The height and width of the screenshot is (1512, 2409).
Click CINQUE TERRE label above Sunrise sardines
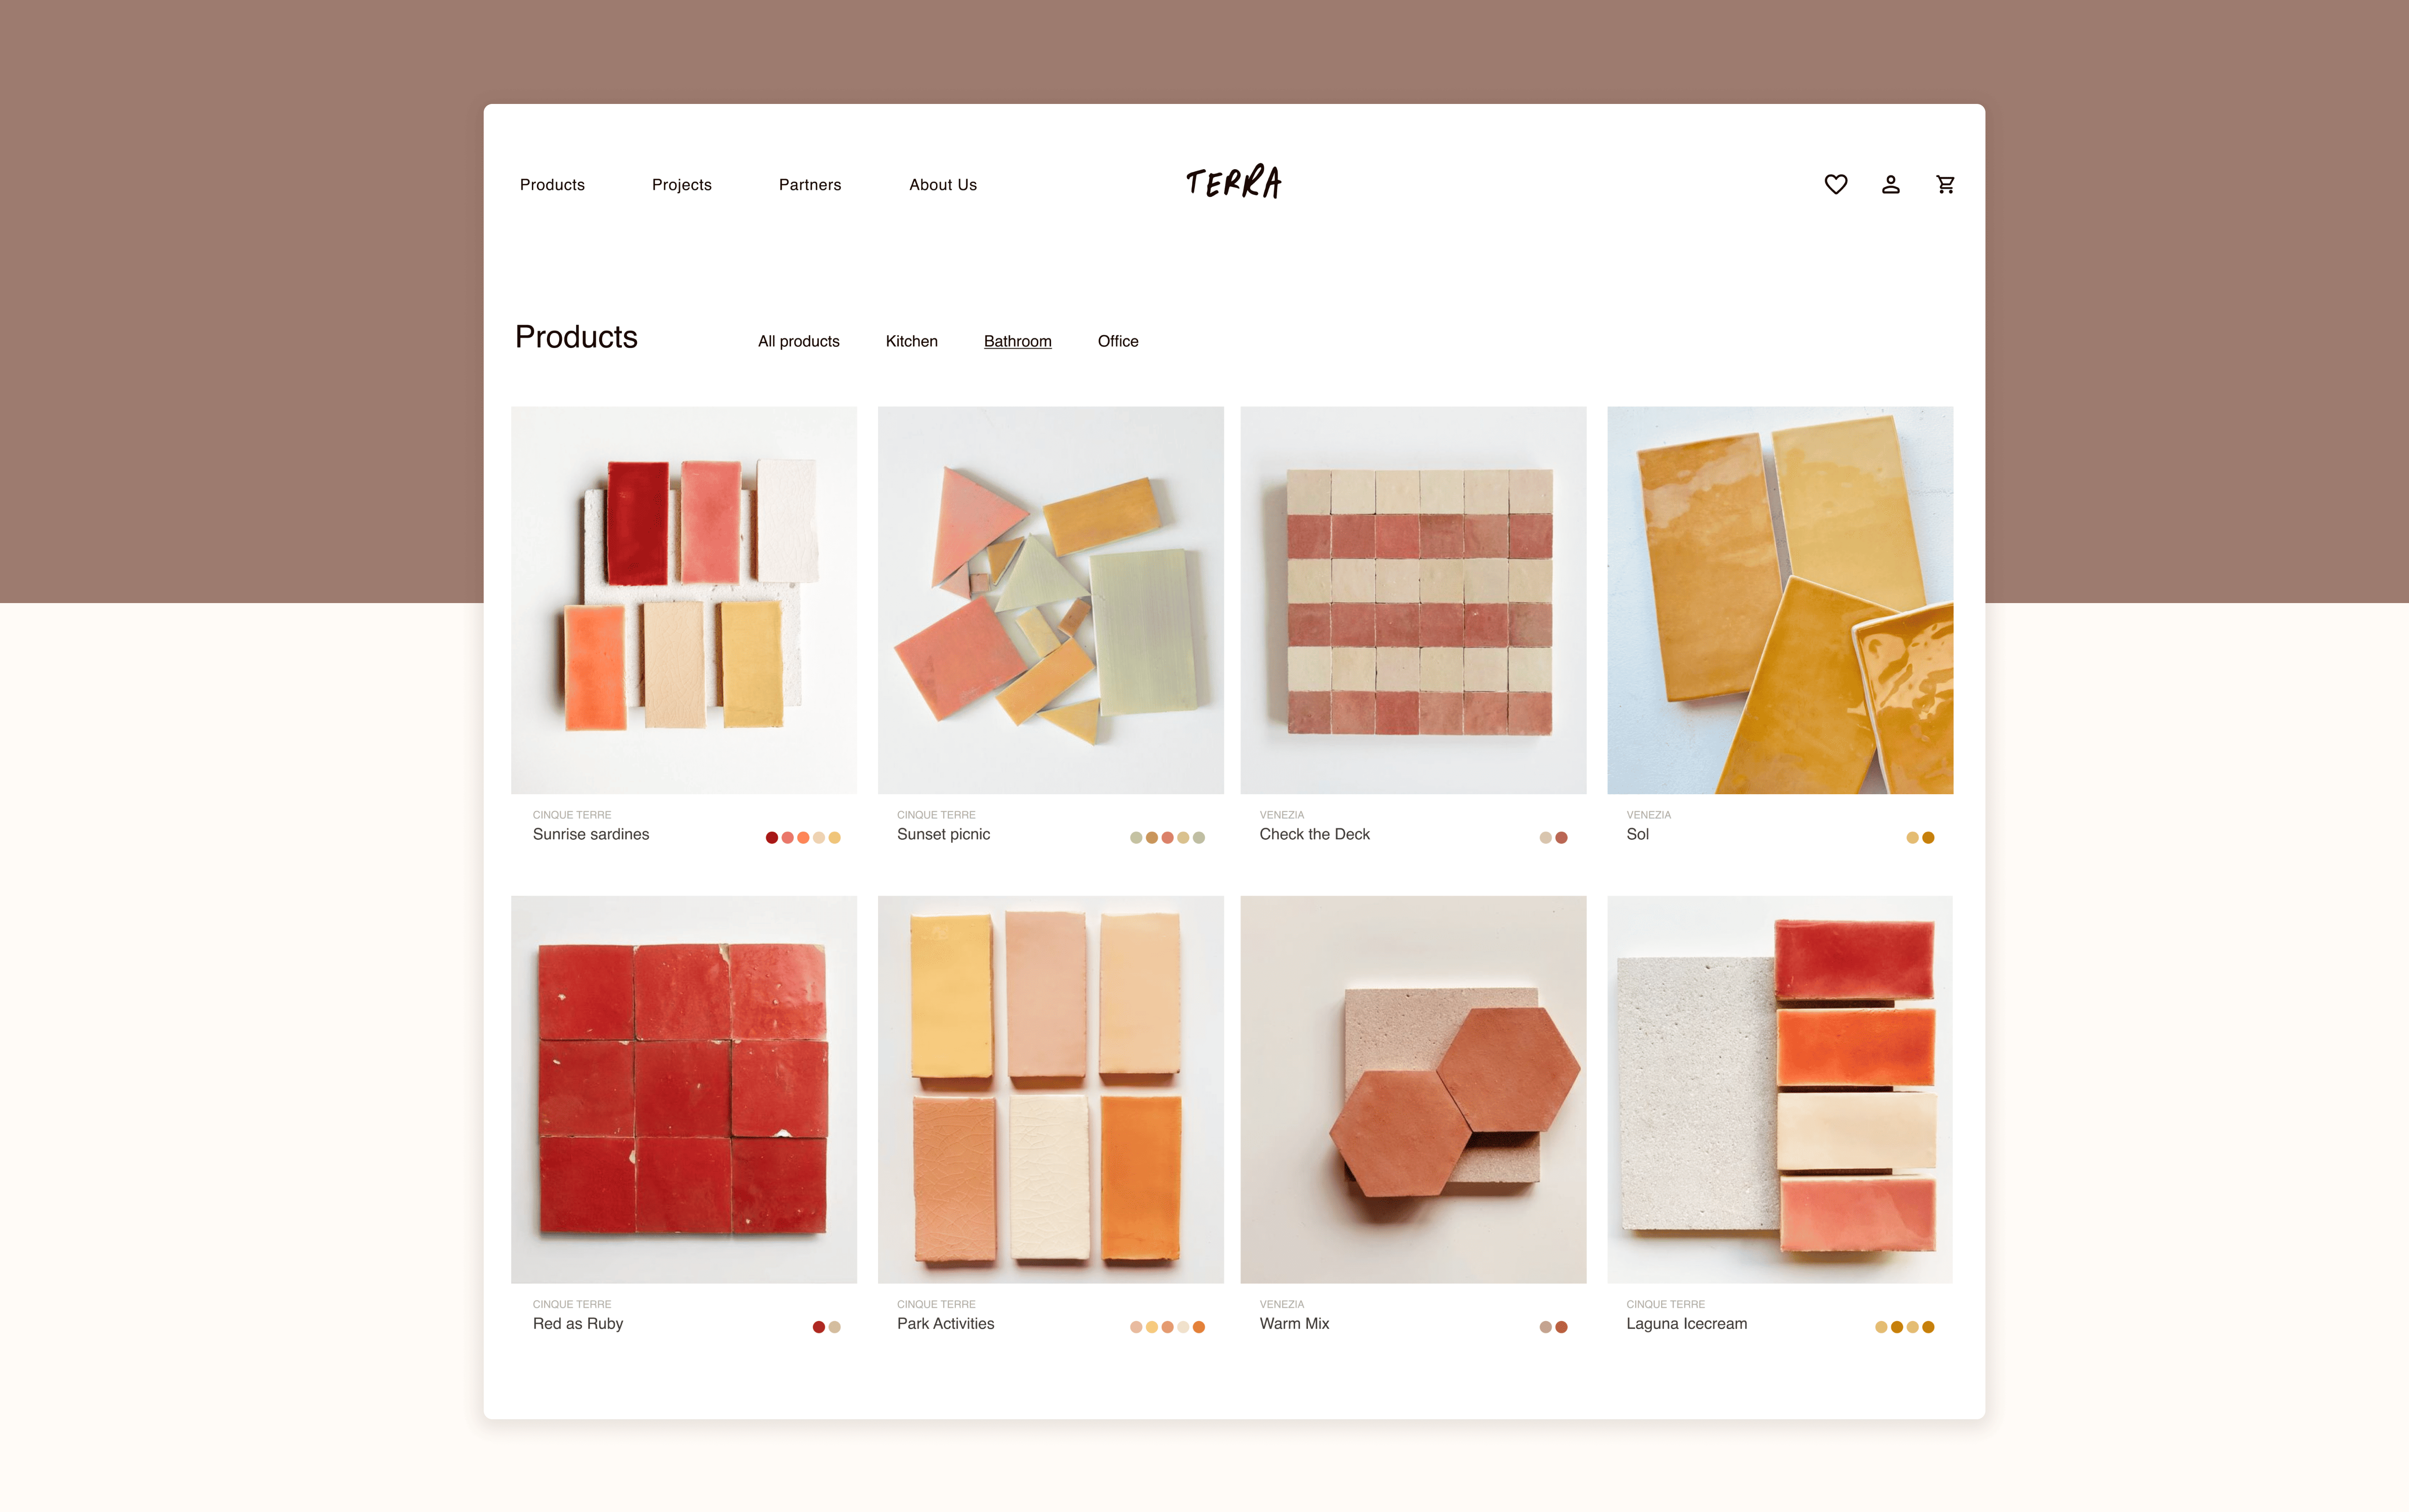pos(572,815)
